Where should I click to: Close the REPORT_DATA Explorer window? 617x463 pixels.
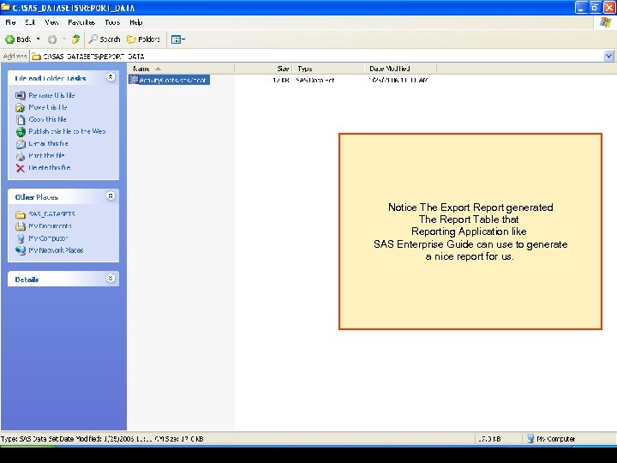pyautogui.click(x=609, y=8)
